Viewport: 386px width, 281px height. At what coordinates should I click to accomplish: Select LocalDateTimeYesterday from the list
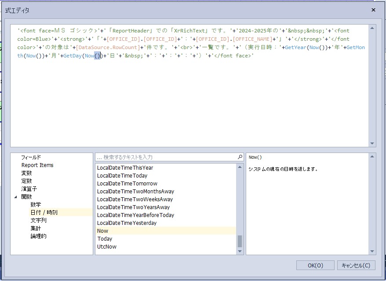click(x=127, y=223)
